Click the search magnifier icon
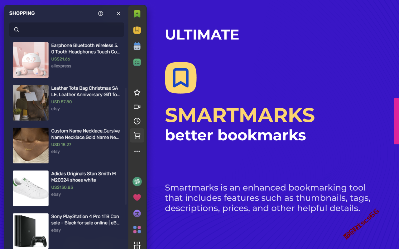The width and height of the screenshot is (399, 249). (x=17, y=30)
